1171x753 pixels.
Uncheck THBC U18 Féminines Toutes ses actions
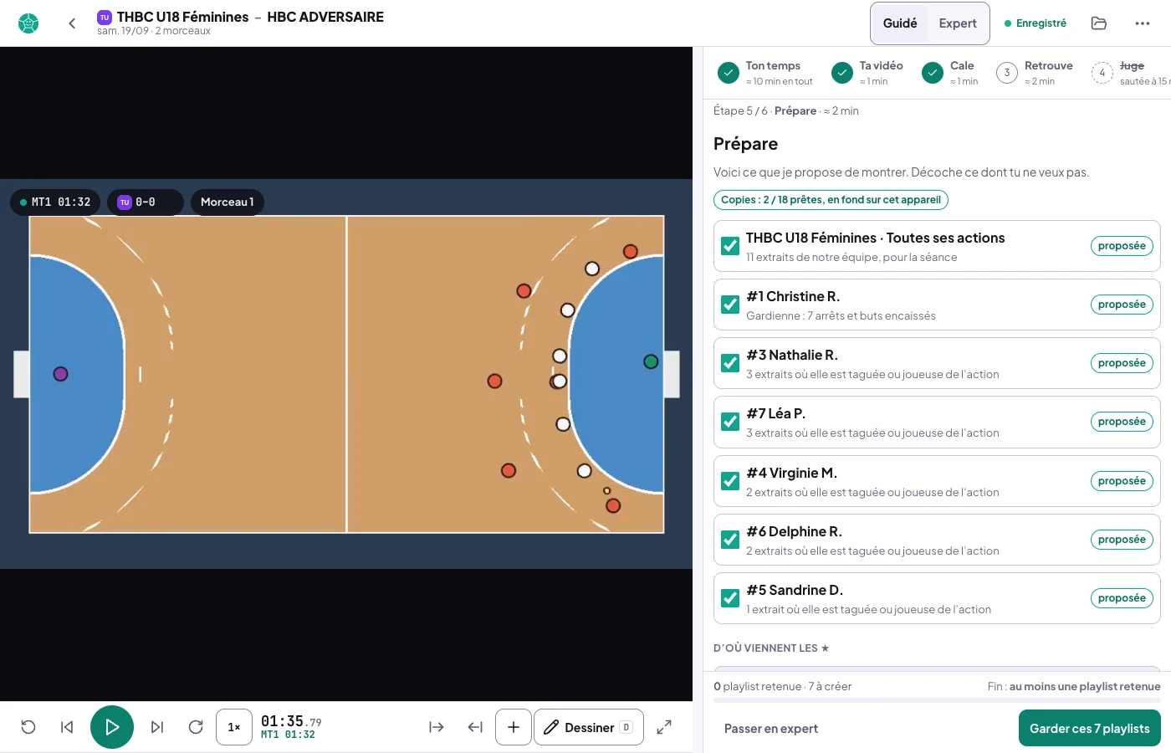(730, 246)
